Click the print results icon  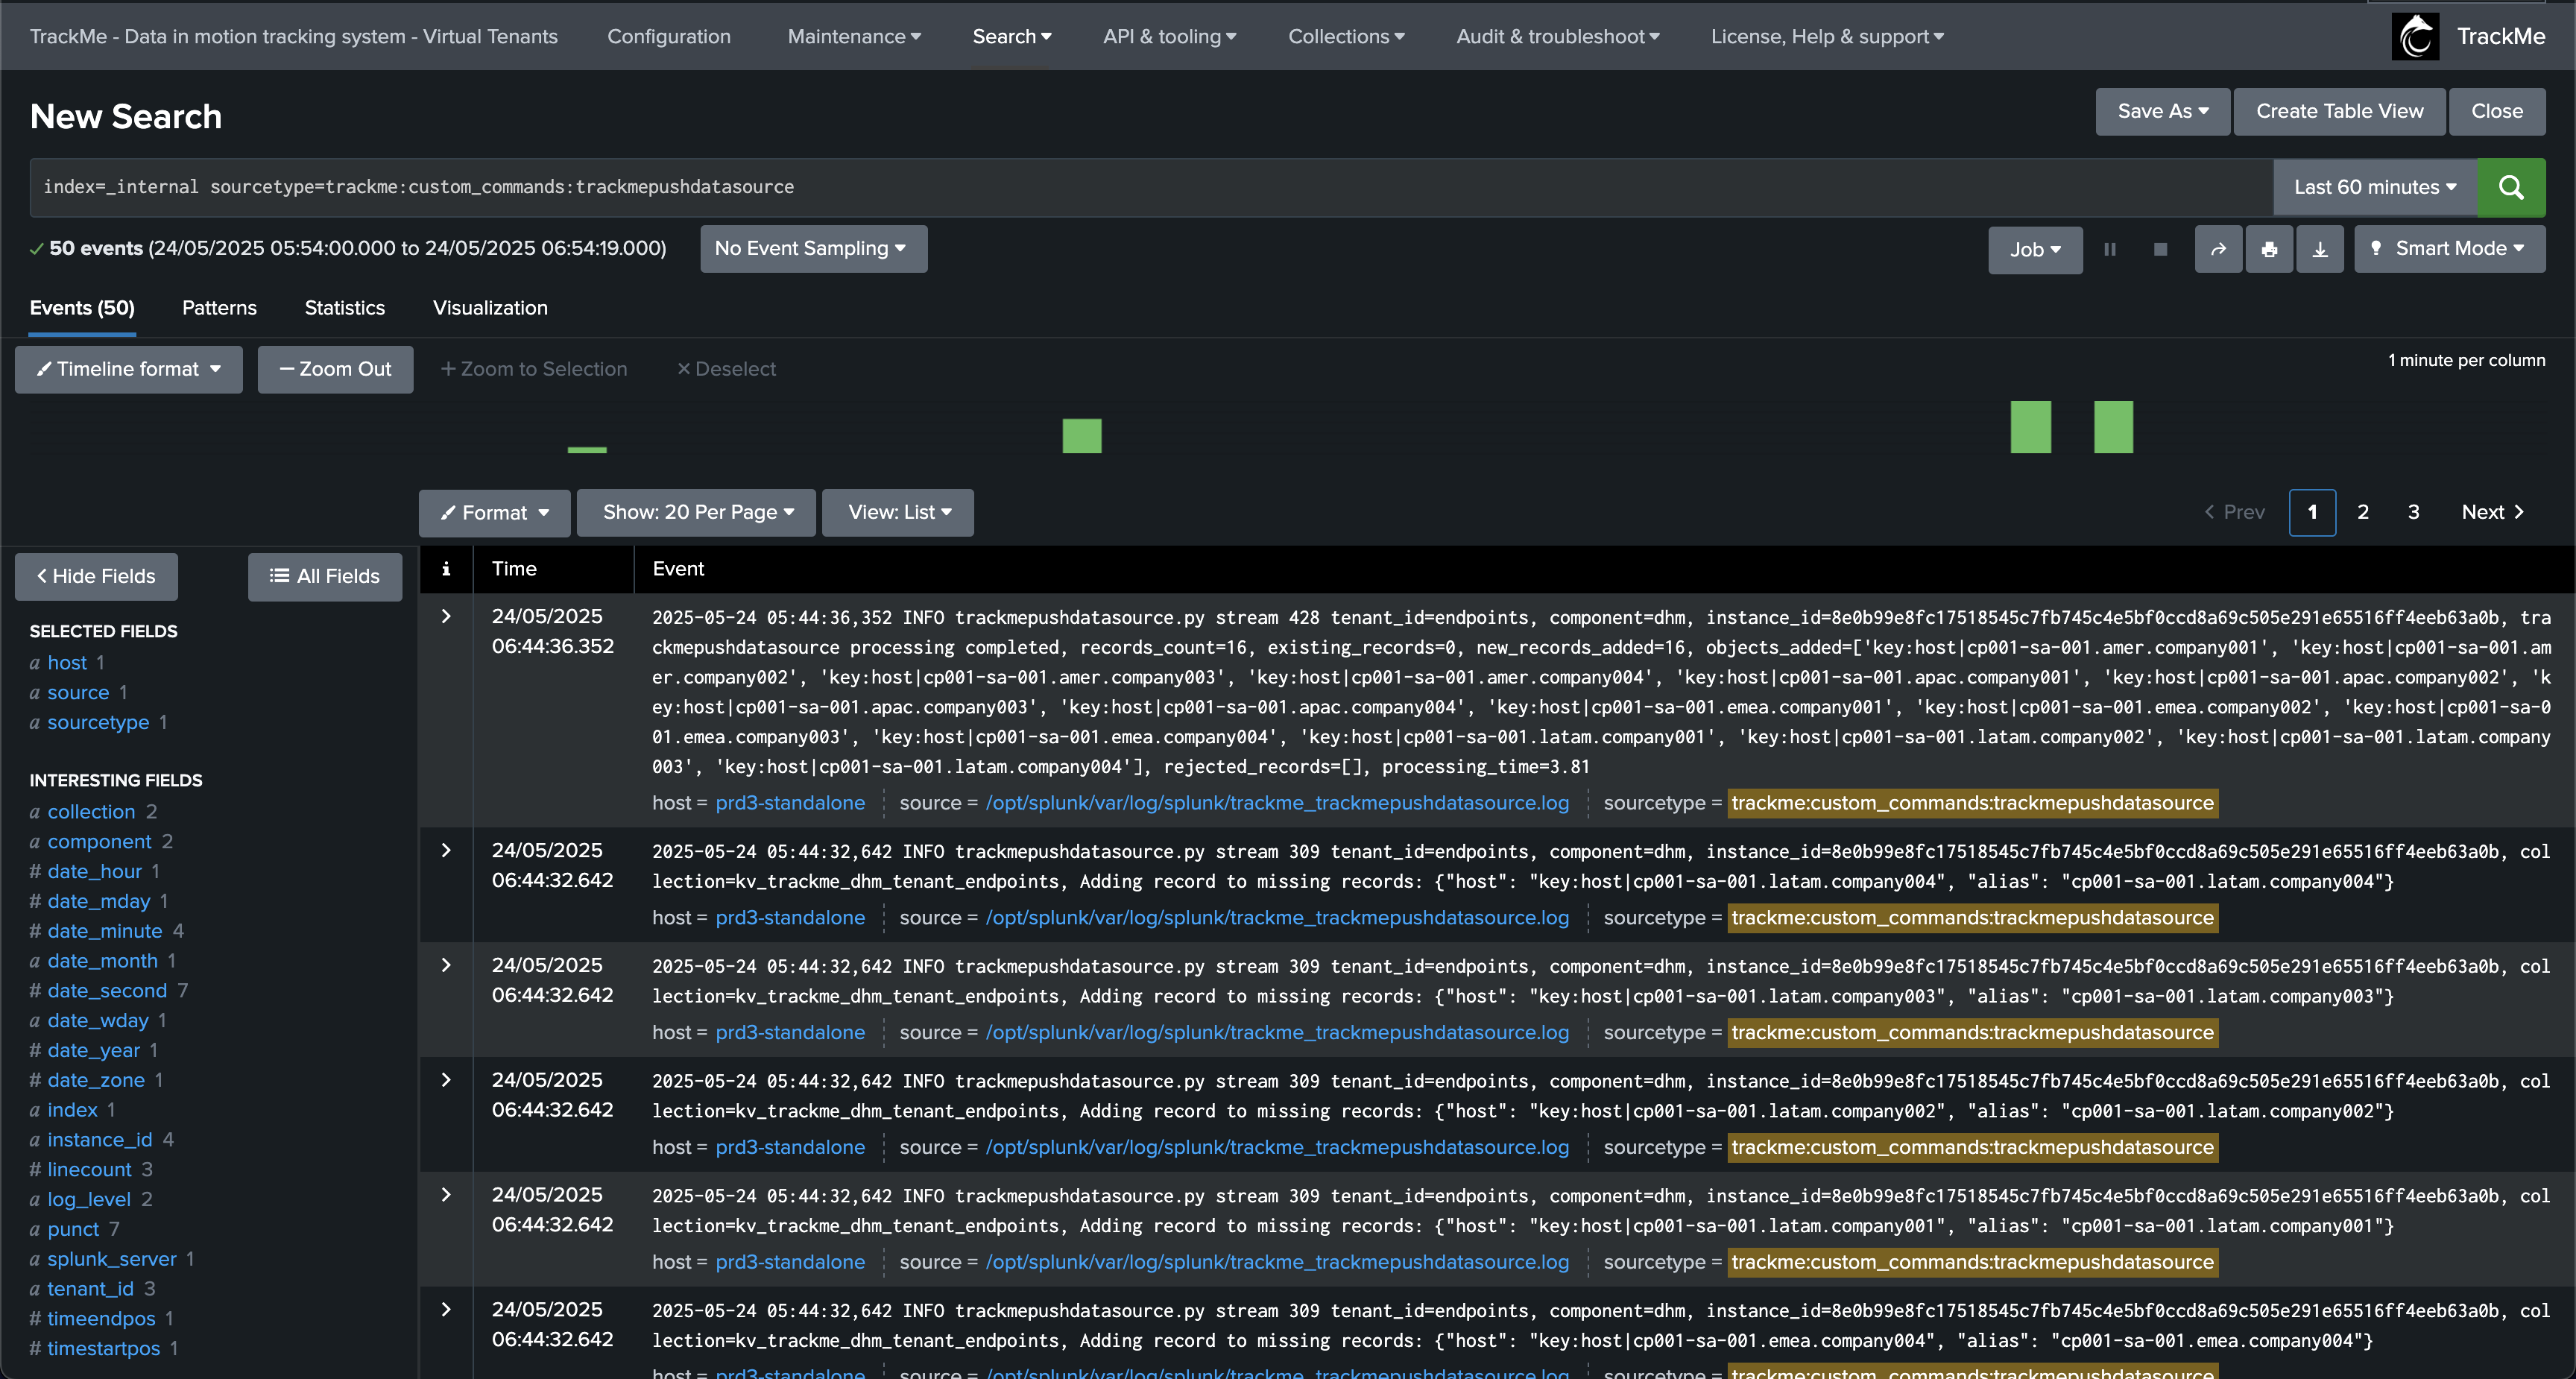click(x=2268, y=249)
